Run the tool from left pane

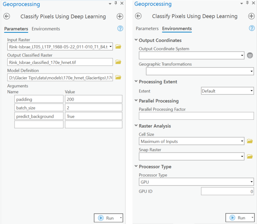pyautogui.click(x=106, y=218)
